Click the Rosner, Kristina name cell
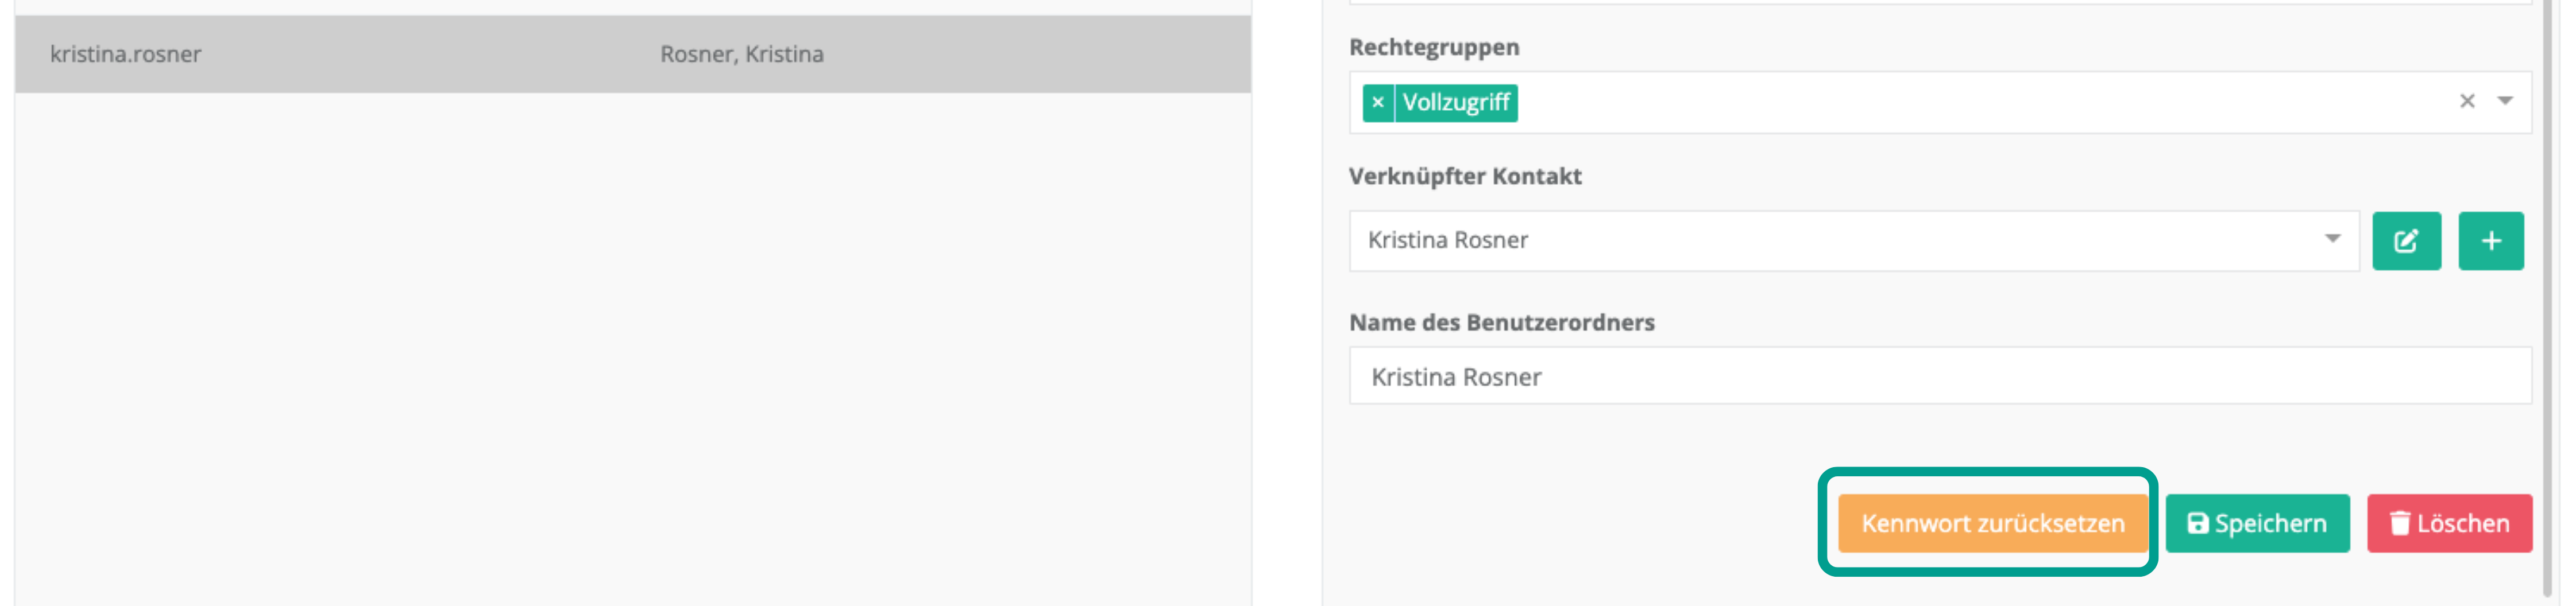The image size is (2576, 606). pos(742,54)
